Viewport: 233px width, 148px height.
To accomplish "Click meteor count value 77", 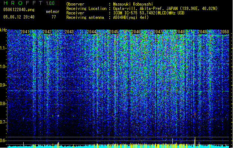I will tap(54, 17).
